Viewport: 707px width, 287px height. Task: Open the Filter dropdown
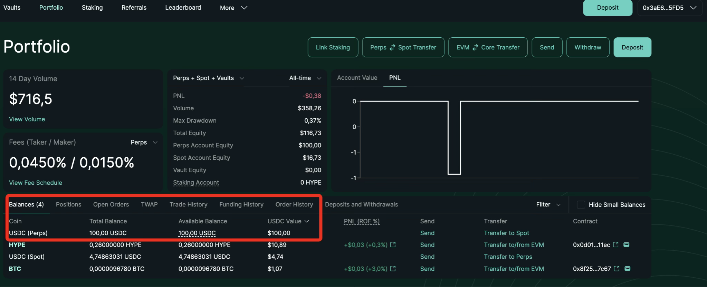548,205
